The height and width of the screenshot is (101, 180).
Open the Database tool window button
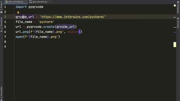[178, 7]
